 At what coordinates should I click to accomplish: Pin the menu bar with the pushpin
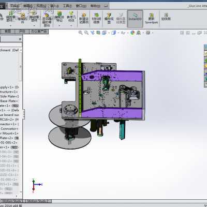tap(106, 6)
